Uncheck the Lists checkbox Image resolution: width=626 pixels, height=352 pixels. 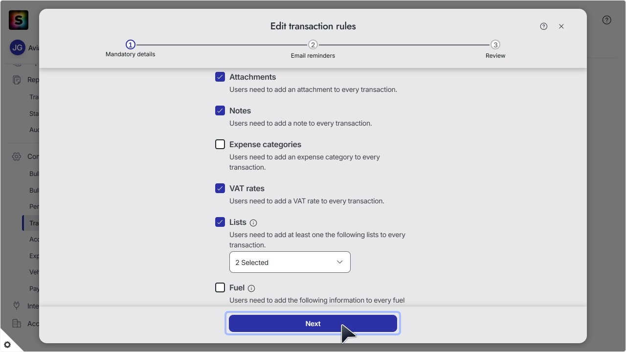tap(220, 222)
